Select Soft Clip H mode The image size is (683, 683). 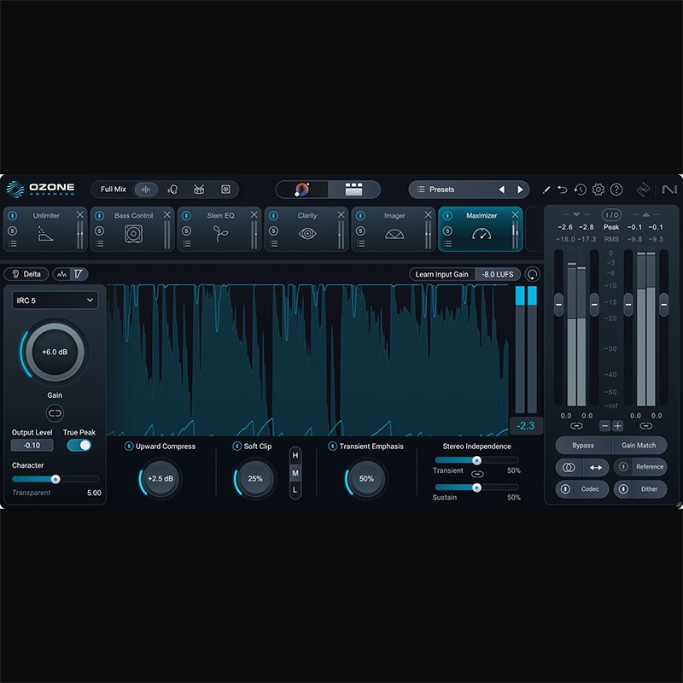click(295, 456)
